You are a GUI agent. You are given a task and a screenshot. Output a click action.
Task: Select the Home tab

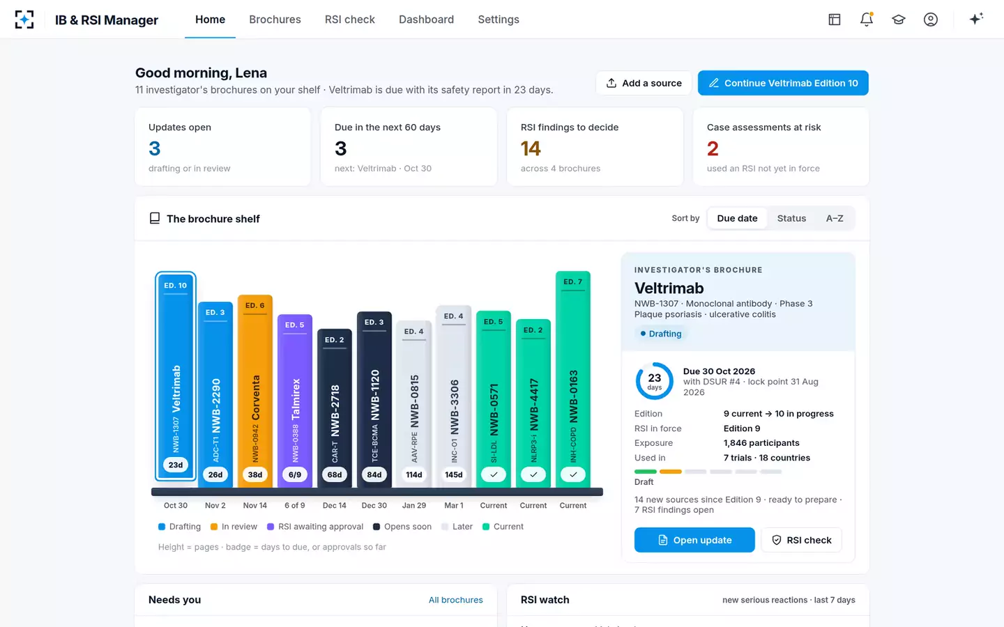[210, 20]
